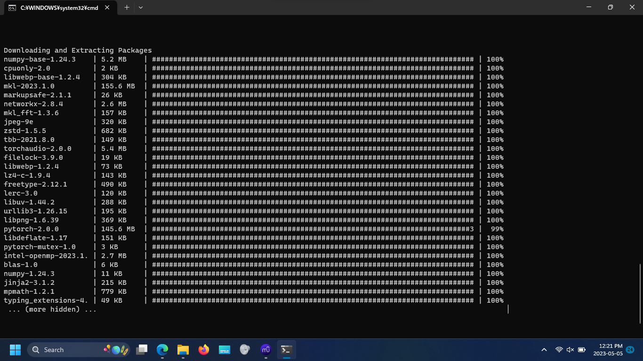Open Microsoft Edge from the taskbar
Screen dimensions: 643x361
coord(162,350)
